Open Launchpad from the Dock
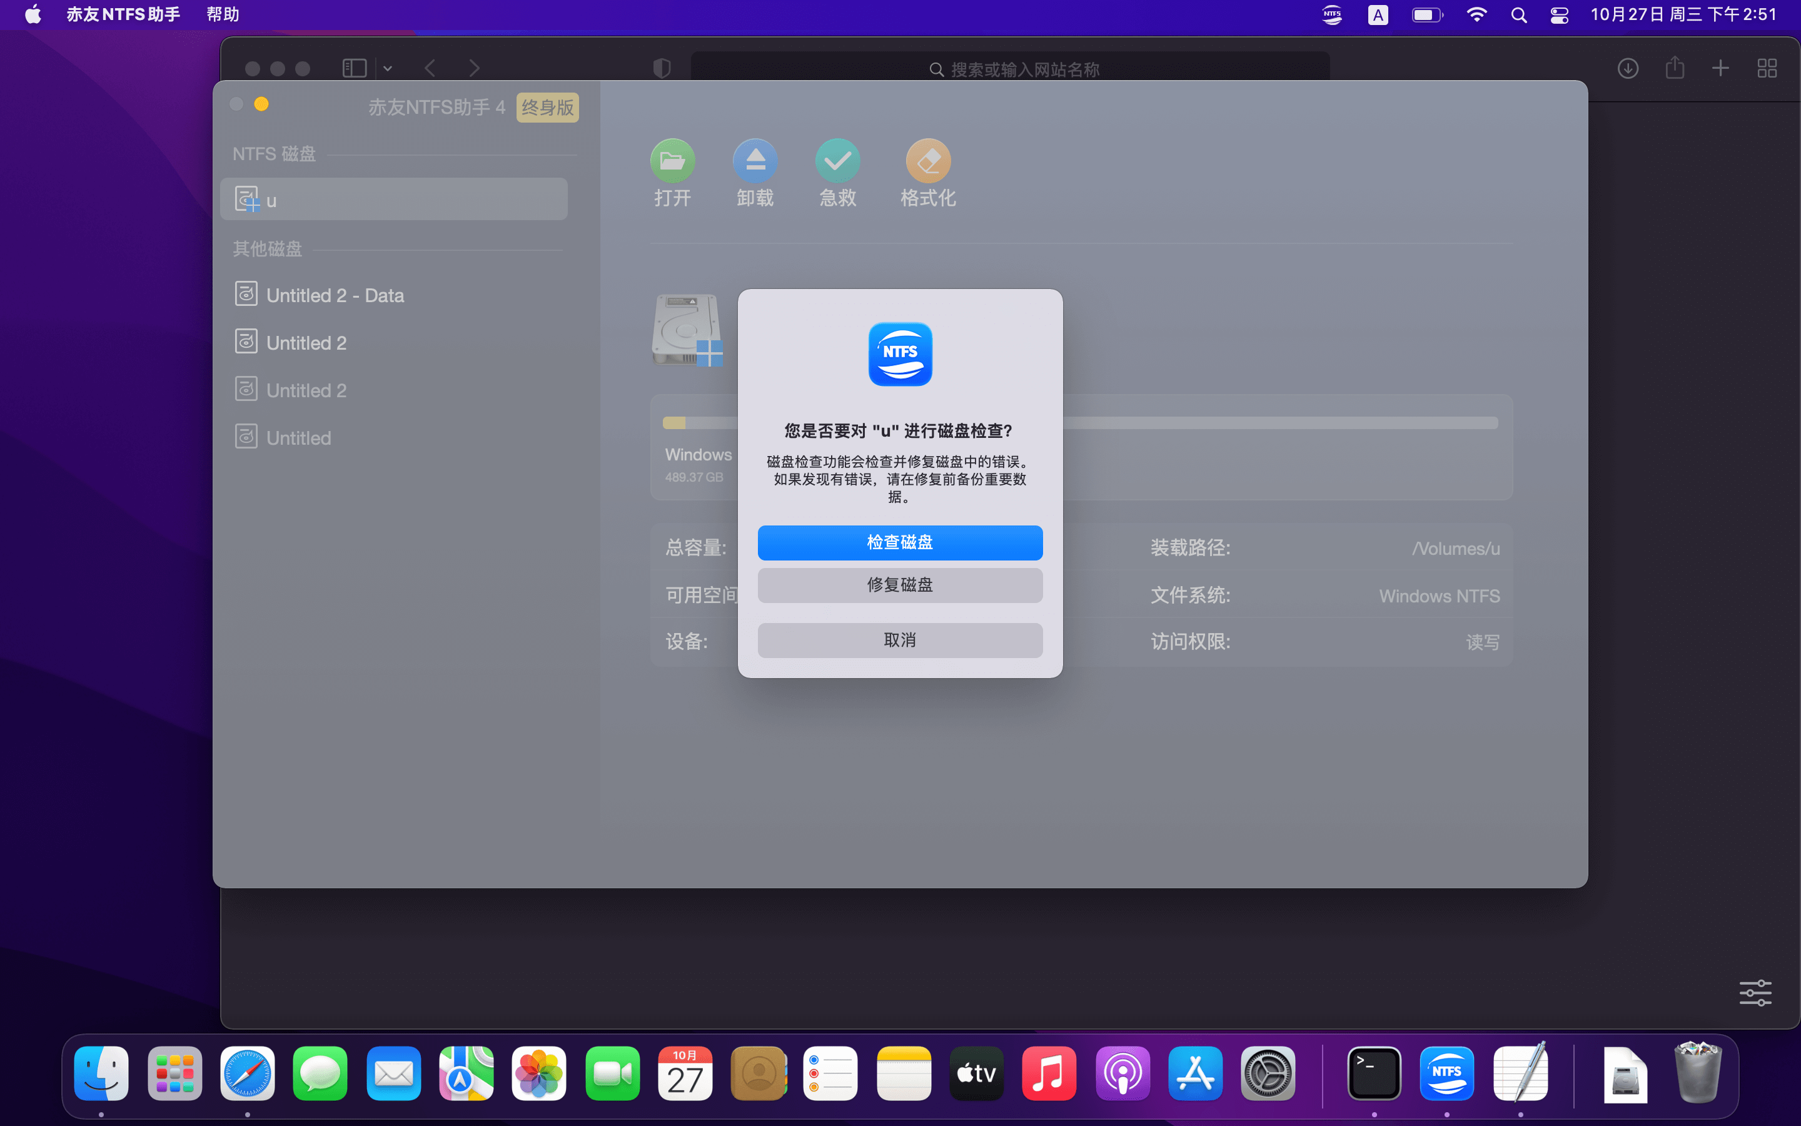Image resolution: width=1801 pixels, height=1126 pixels. [x=174, y=1073]
